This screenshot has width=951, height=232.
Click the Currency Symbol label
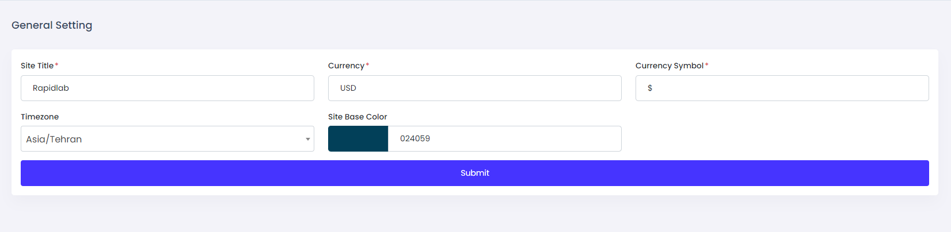click(669, 65)
